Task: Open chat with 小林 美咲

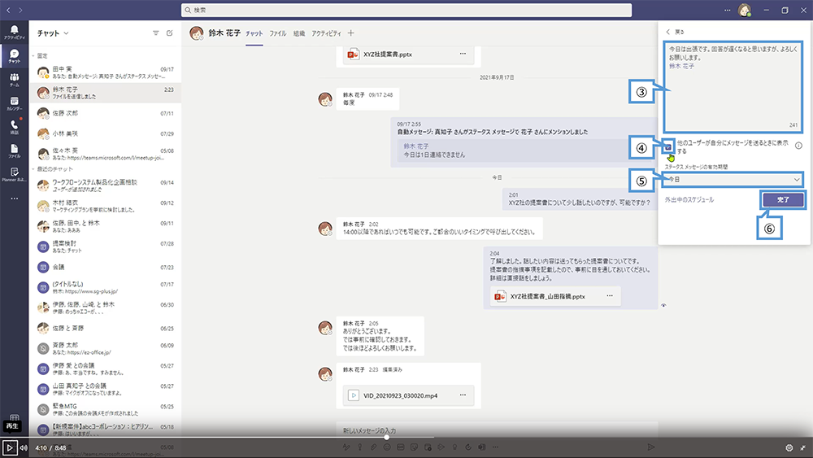Action: coord(106,133)
